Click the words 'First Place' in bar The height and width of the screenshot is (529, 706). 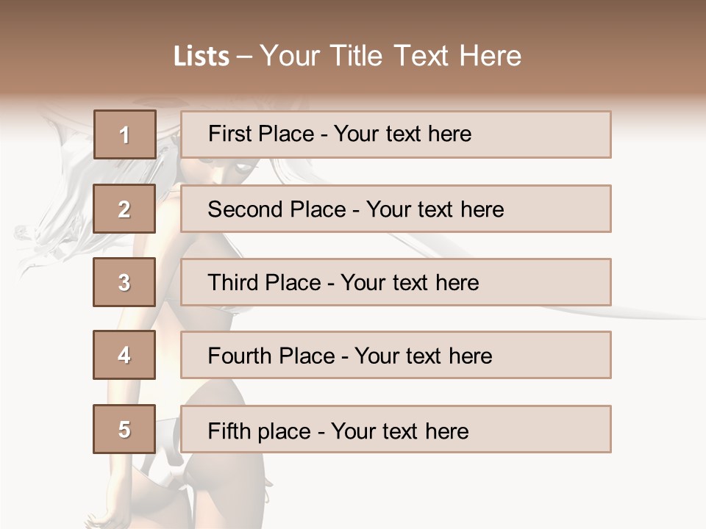point(261,134)
